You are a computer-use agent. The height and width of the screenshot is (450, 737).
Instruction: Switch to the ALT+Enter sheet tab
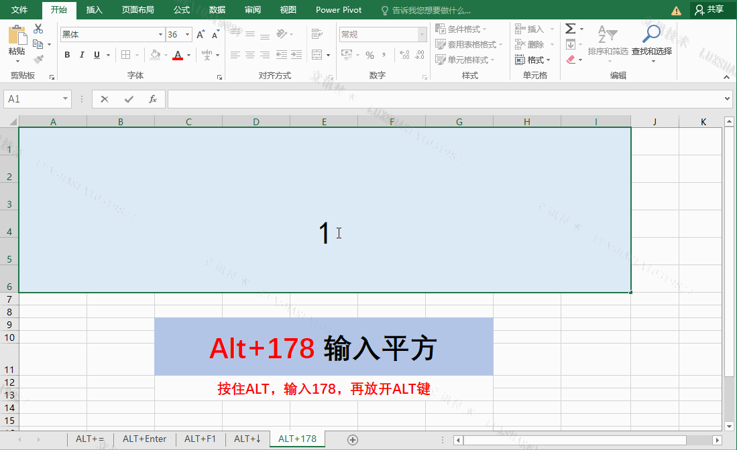(144, 439)
